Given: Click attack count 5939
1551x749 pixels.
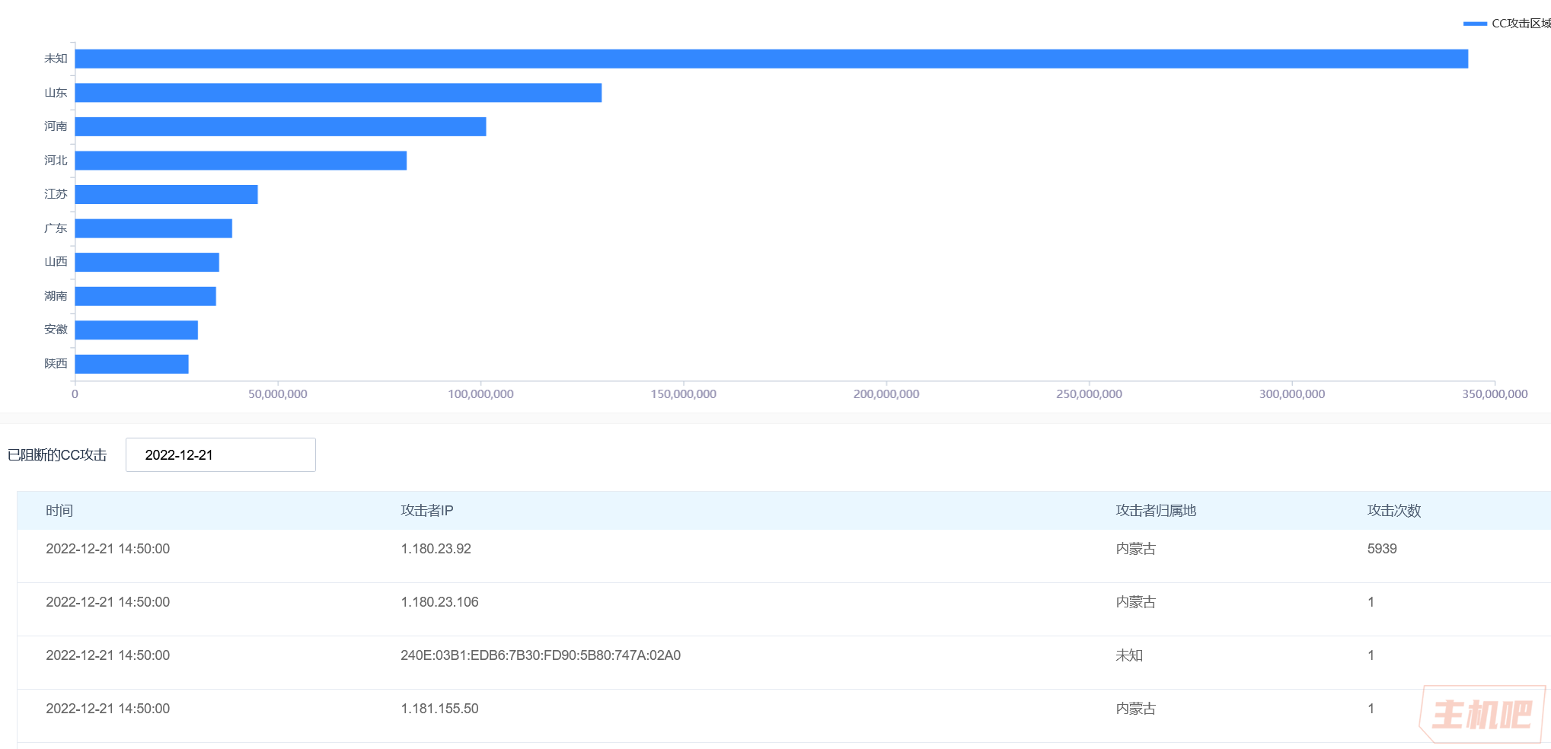Looking at the screenshot, I should tap(1382, 549).
